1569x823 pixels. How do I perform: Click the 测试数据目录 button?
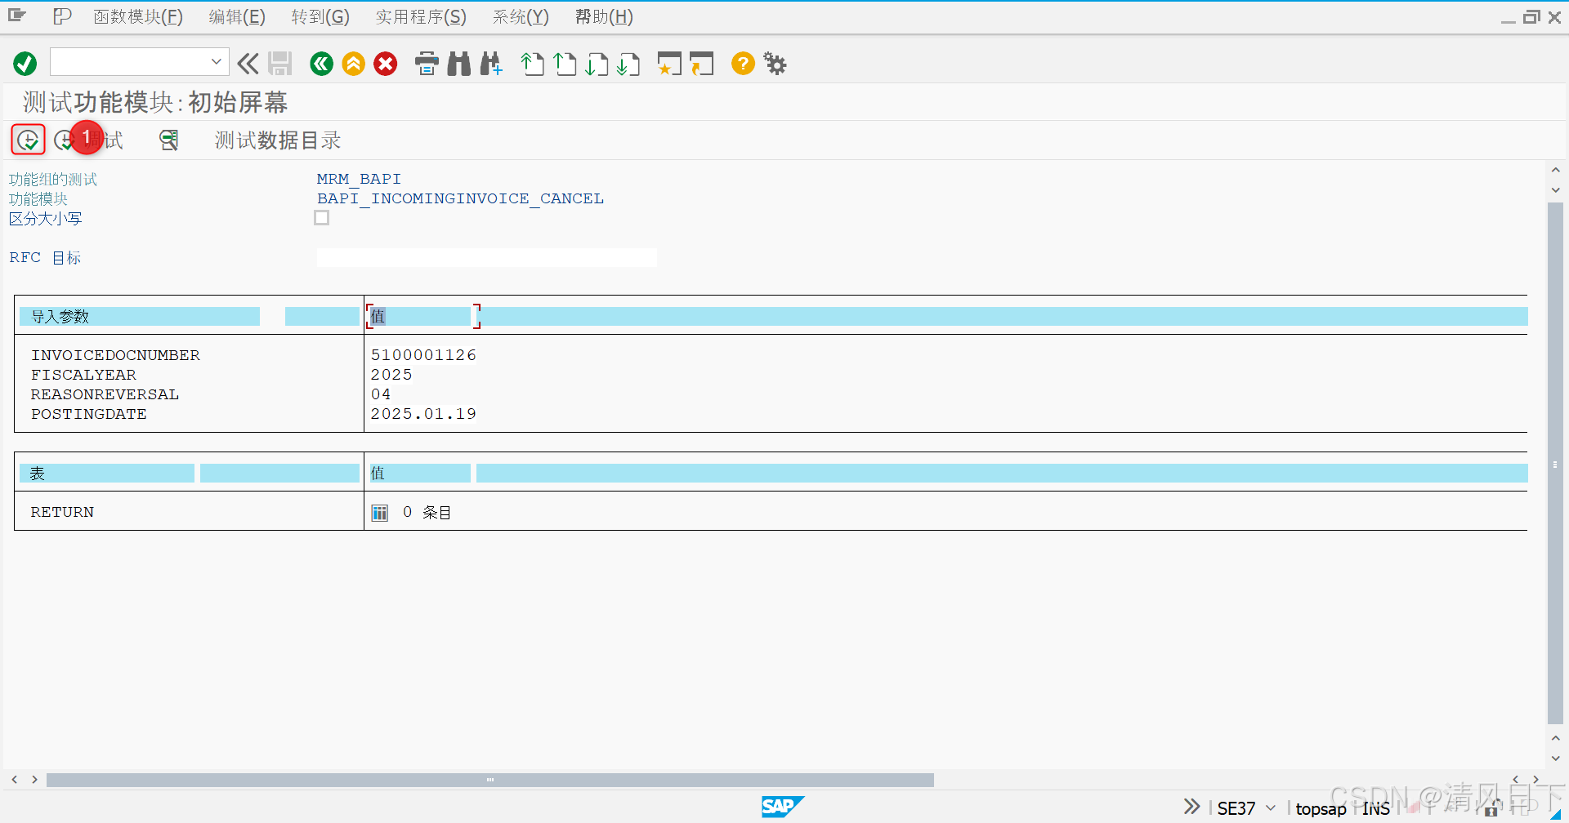click(276, 140)
